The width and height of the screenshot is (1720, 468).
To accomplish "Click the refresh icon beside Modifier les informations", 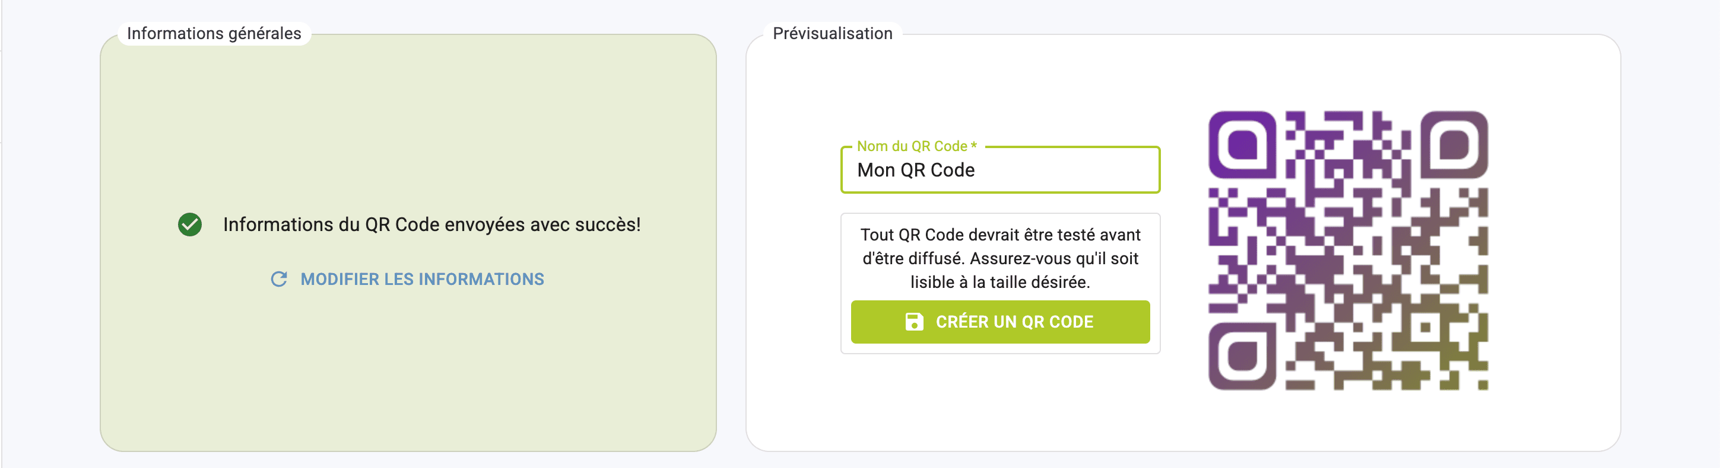I will [279, 280].
